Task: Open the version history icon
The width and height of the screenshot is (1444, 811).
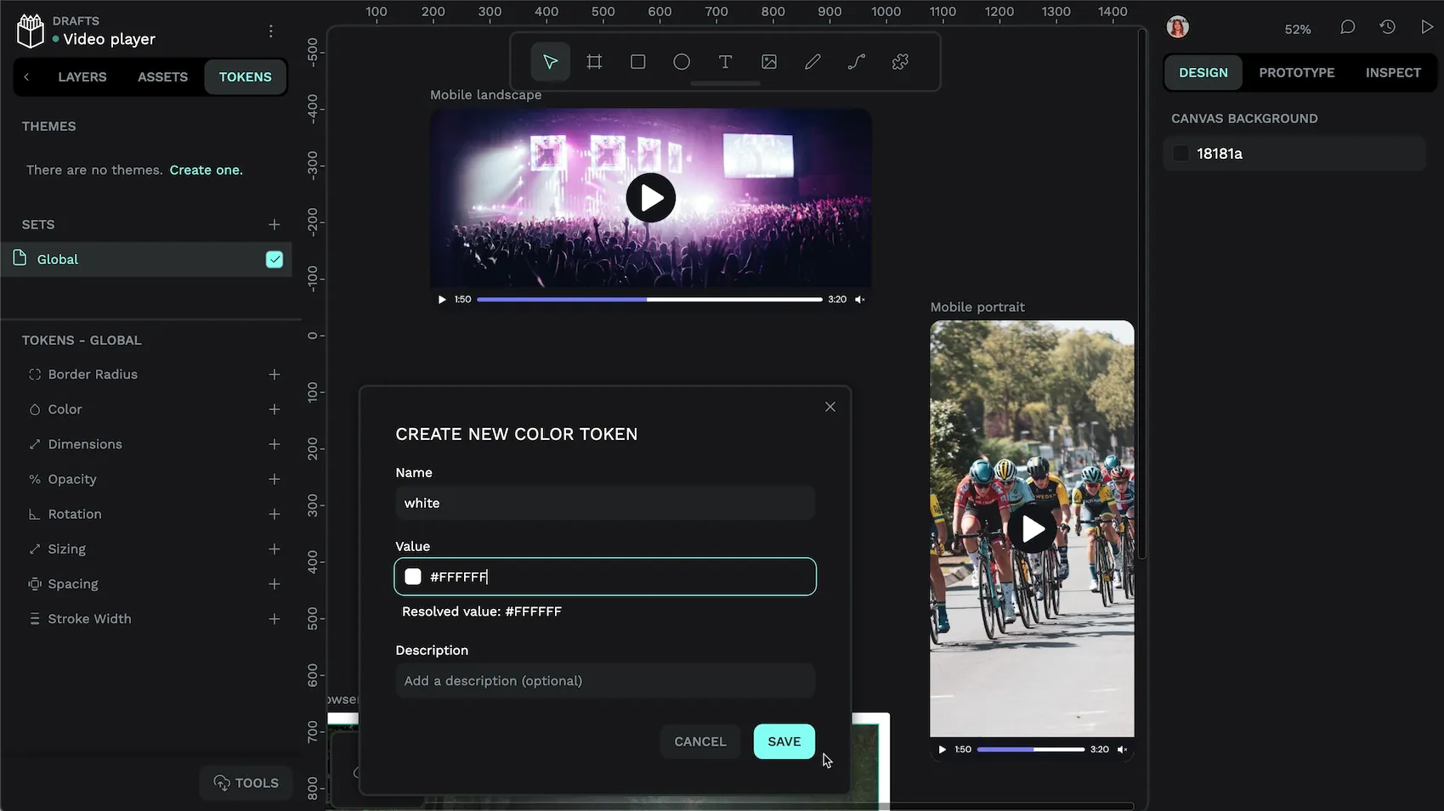Action: tap(1387, 27)
